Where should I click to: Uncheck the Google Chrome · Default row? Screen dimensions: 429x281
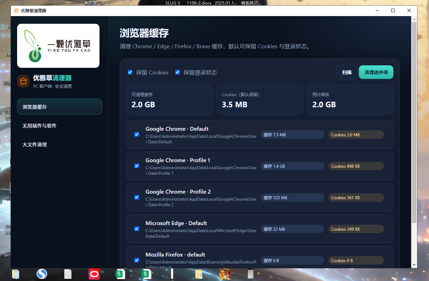(137, 135)
